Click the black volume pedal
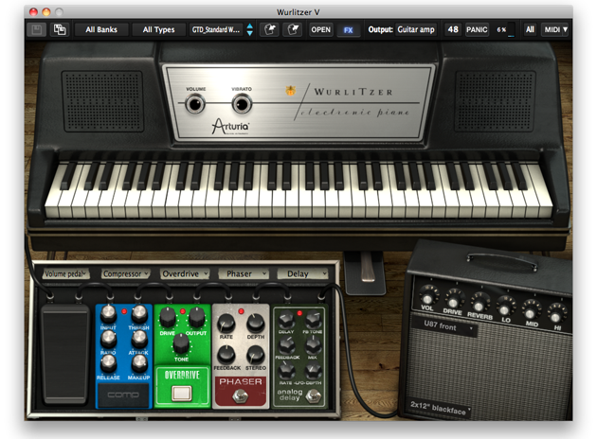 64,355
